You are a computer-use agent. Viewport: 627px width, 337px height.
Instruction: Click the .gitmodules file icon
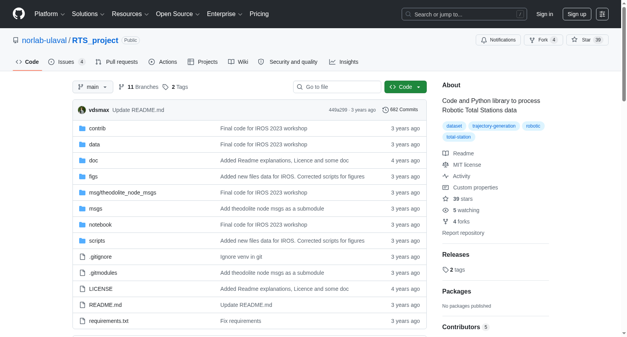(82, 273)
